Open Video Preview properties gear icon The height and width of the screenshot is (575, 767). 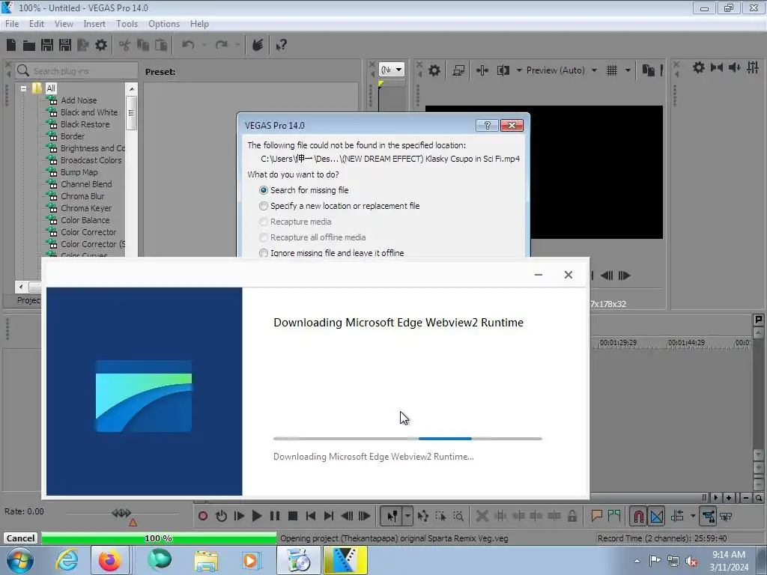coord(434,70)
